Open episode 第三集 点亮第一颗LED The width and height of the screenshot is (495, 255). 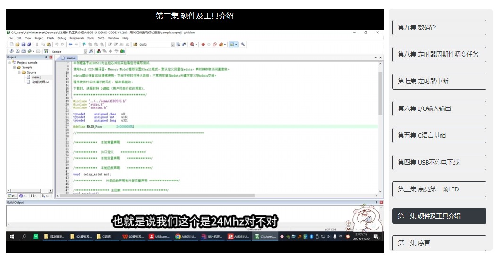(439, 189)
